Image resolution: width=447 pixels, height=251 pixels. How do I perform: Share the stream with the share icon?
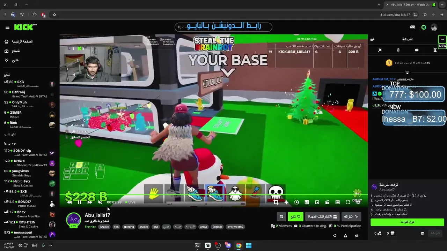[334, 236]
